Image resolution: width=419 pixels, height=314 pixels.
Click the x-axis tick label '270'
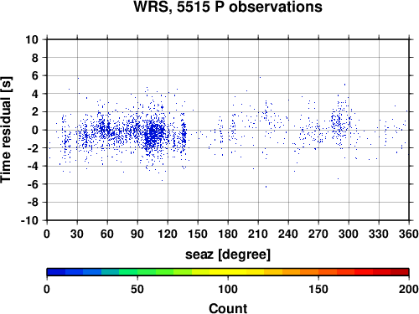[x=318, y=234]
